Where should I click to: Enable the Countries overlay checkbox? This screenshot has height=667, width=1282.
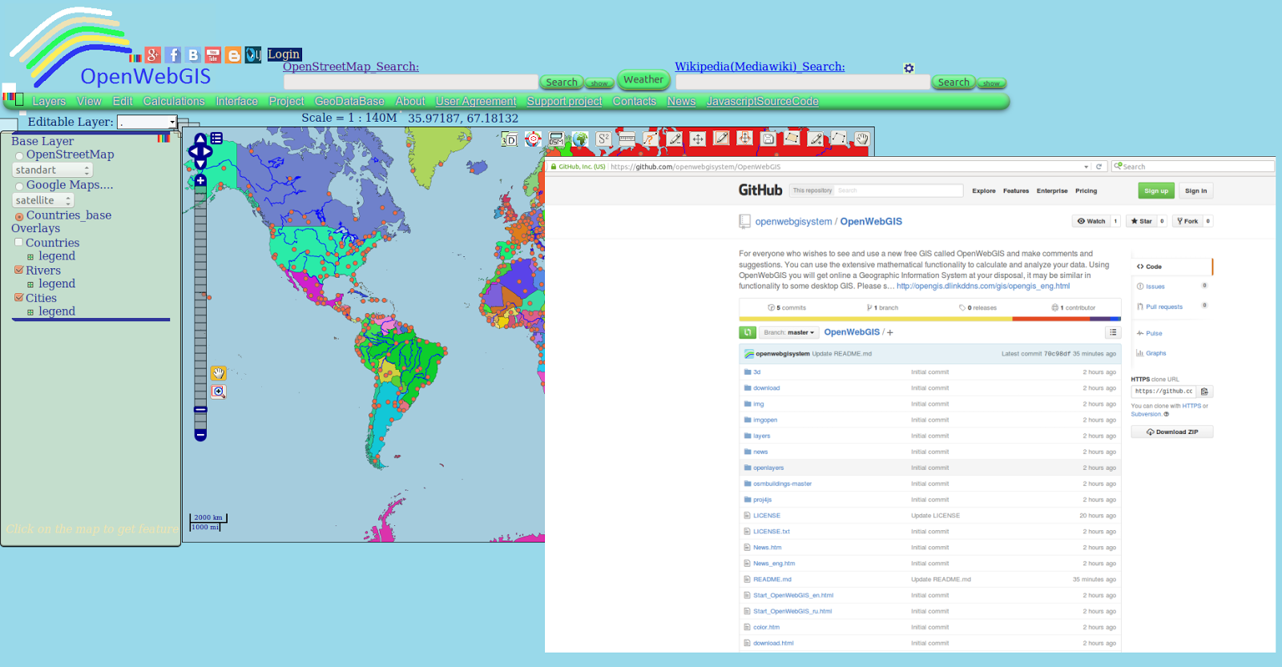coord(18,242)
